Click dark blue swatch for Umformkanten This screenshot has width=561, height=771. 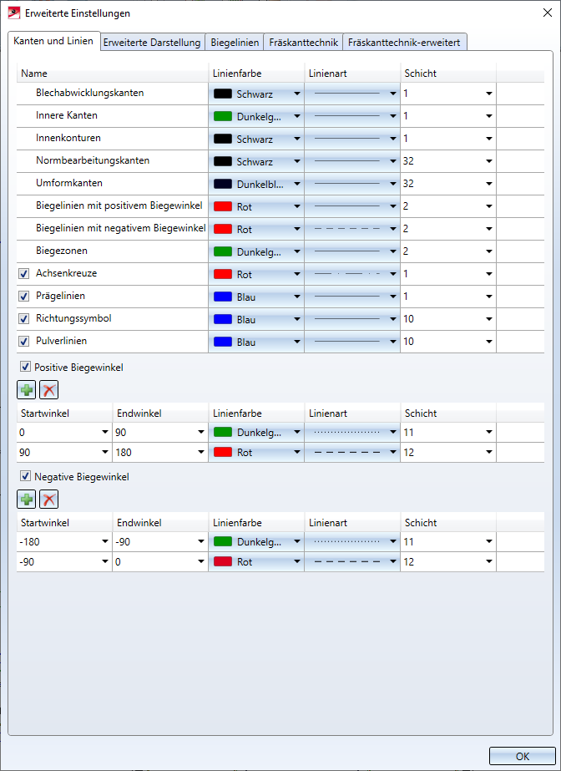pyautogui.click(x=223, y=184)
